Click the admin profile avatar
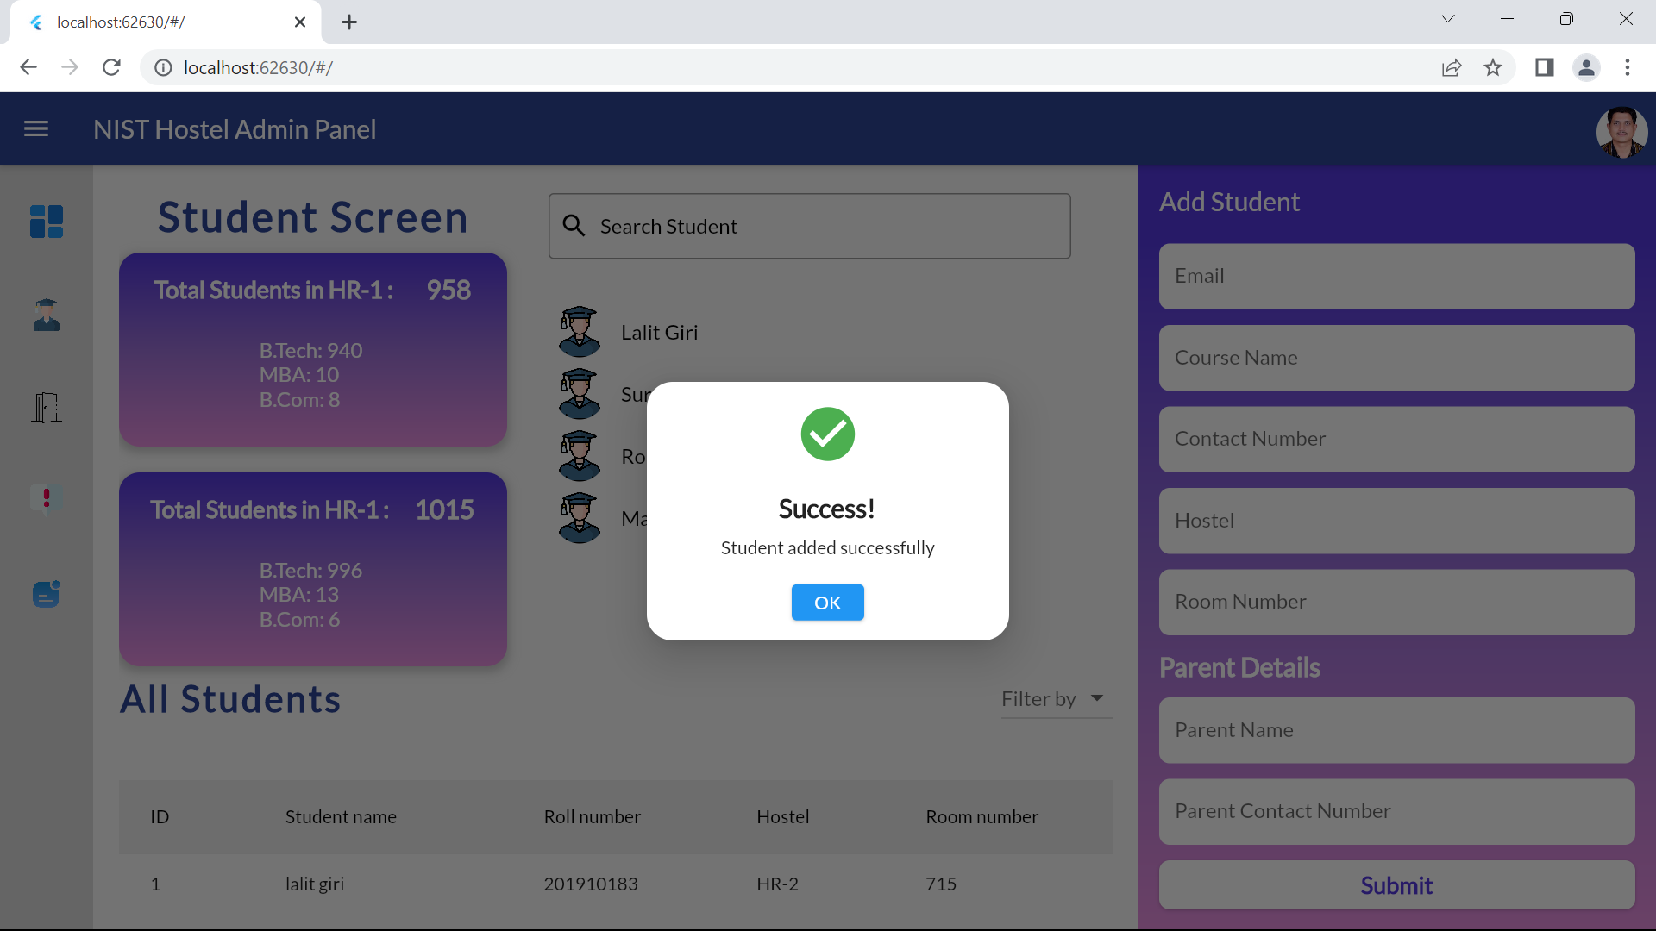This screenshot has width=1656, height=931. (1621, 132)
